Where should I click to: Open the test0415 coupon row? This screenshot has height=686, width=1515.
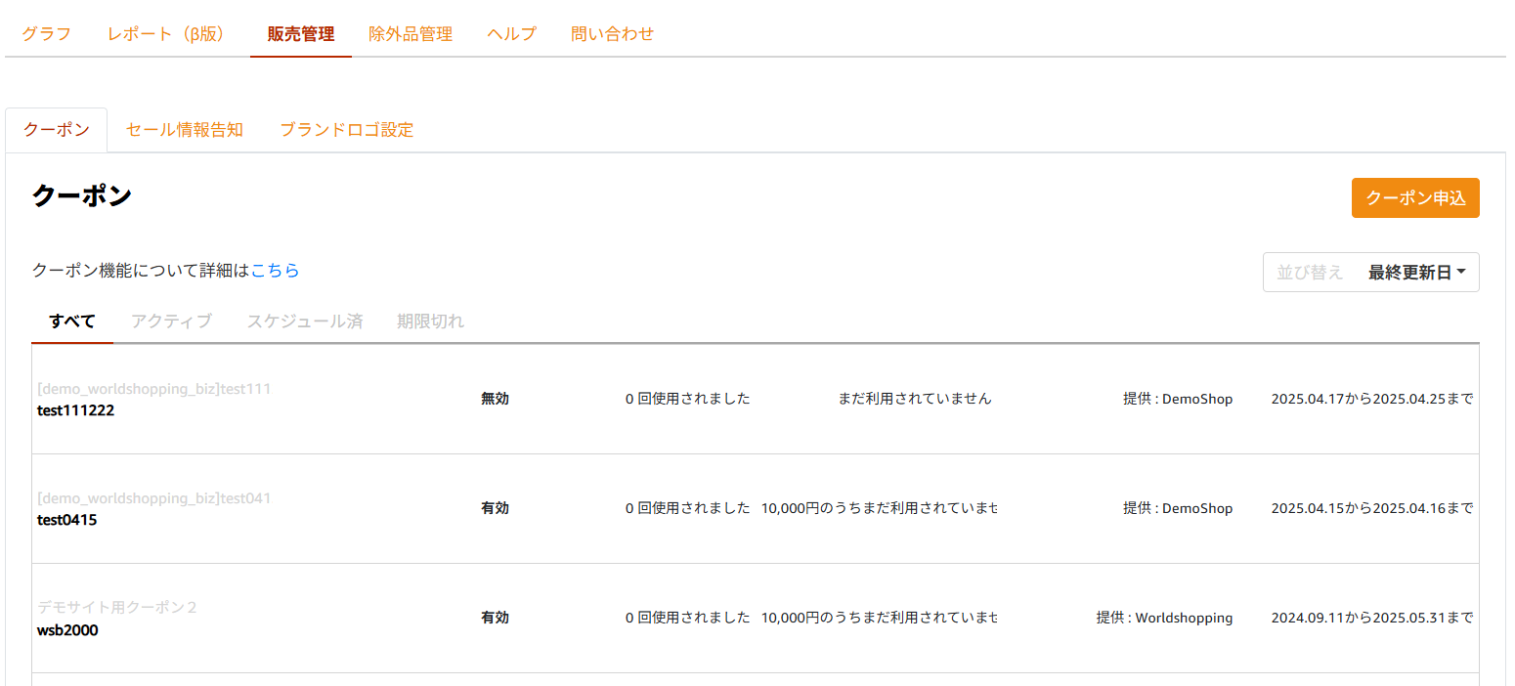pyautogui.click(x=67, y=520)
